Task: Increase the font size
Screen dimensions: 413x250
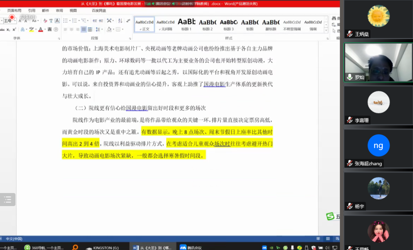Action: click(20, 21)
